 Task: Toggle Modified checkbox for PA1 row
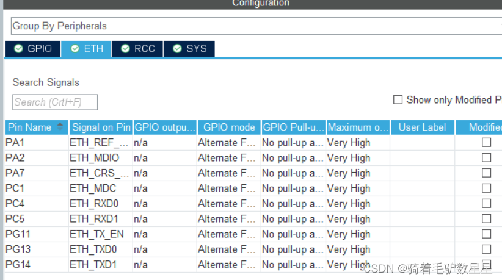coord(486,142)
